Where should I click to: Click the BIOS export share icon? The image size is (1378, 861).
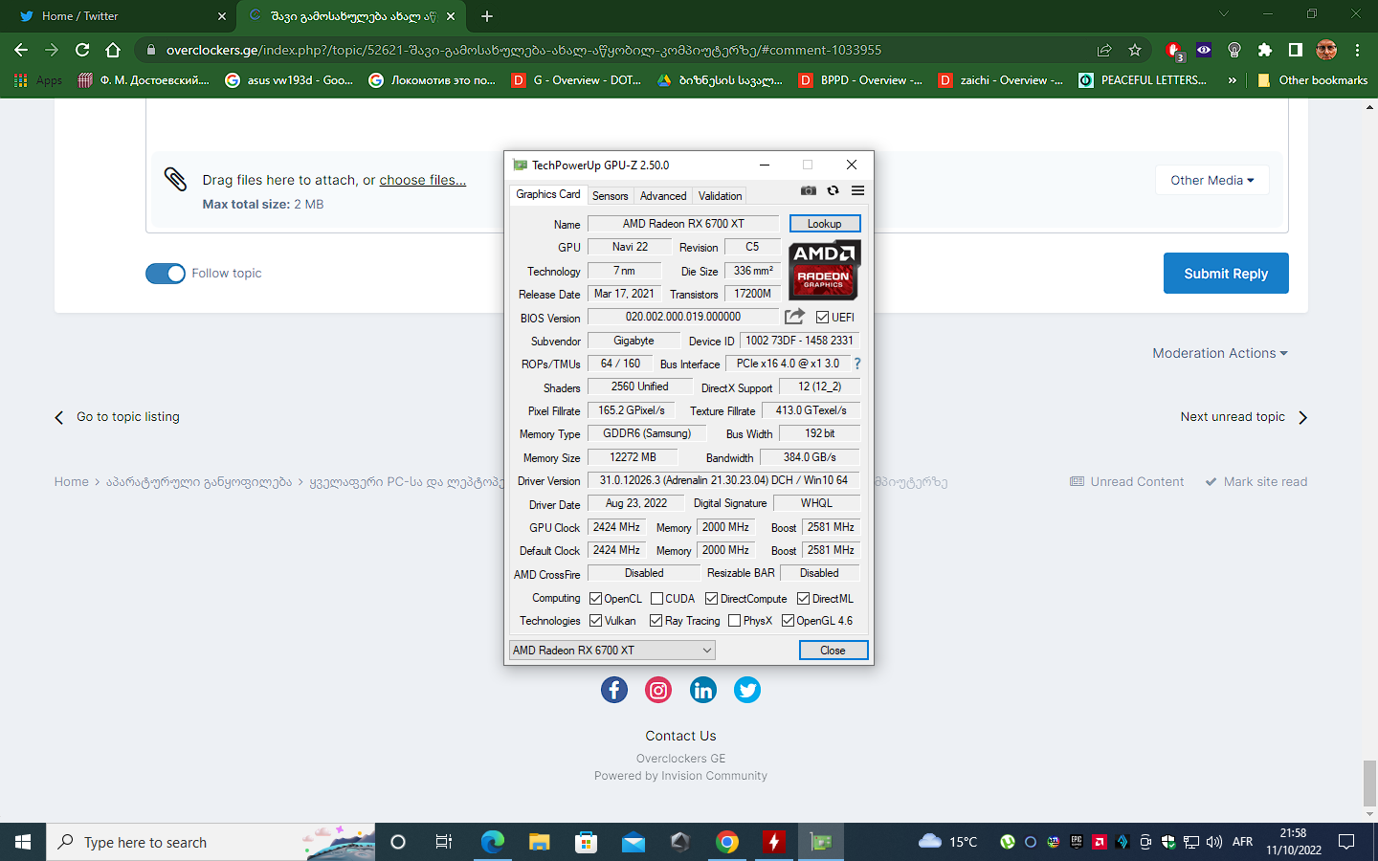(794, 317)
